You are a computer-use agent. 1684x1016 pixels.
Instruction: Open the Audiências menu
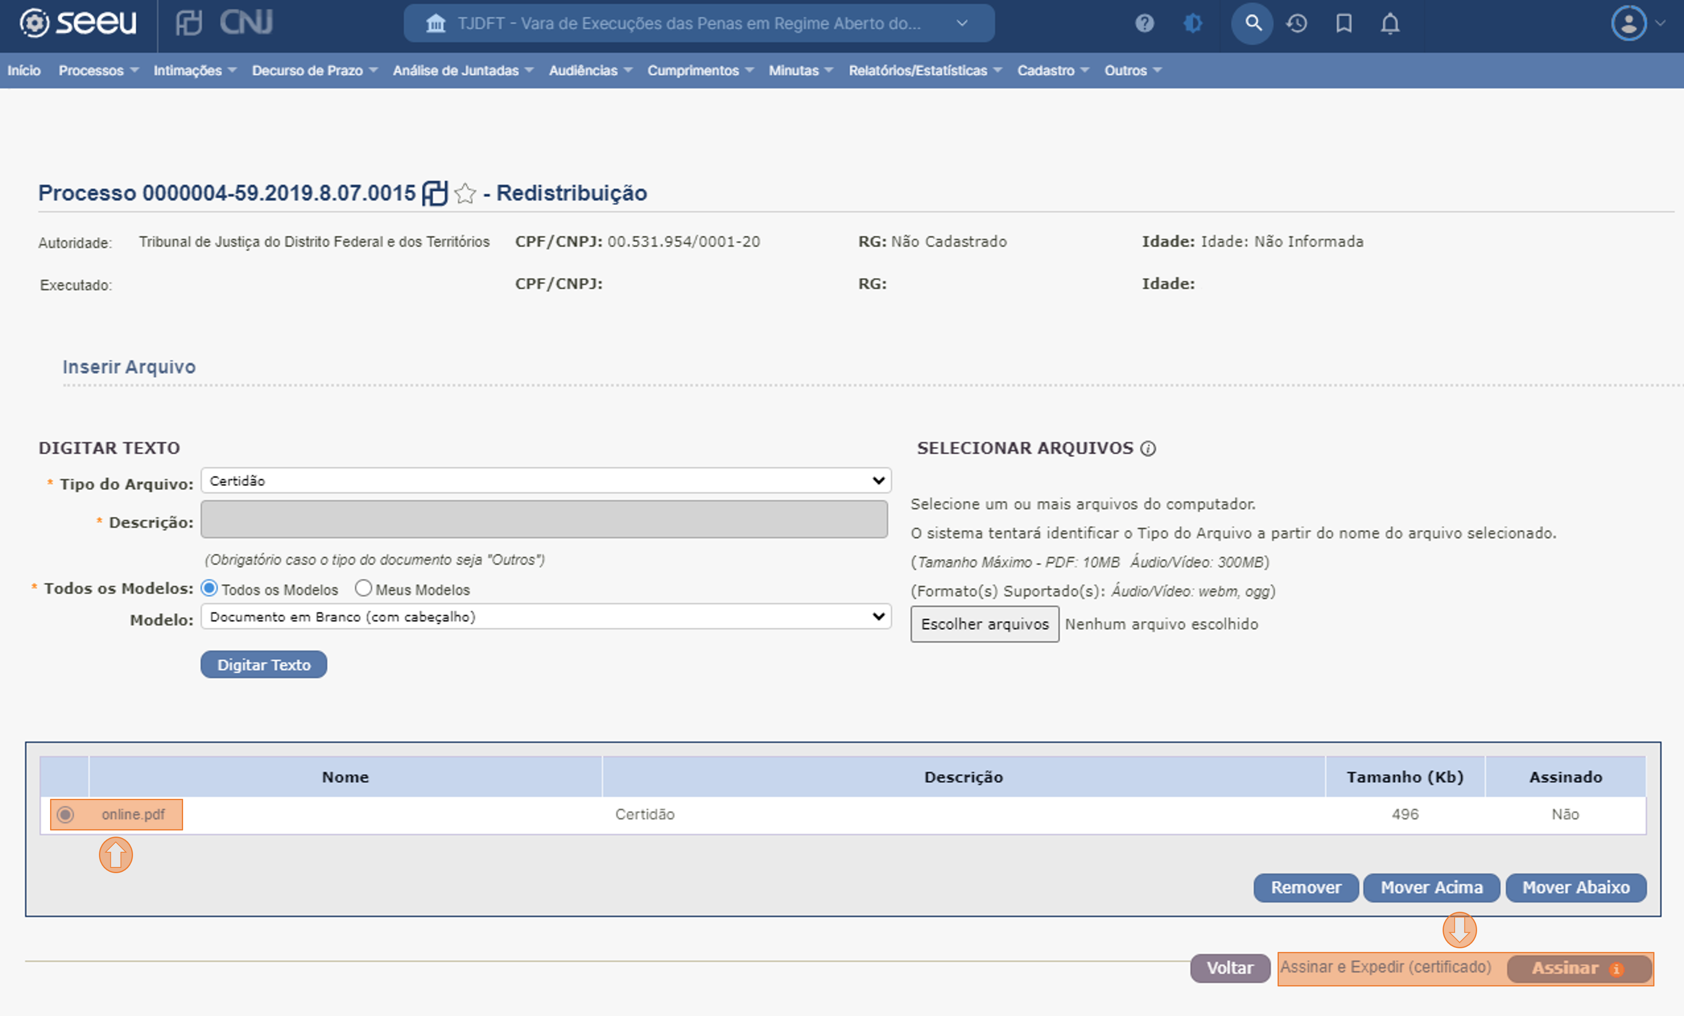tap(590, 70)
